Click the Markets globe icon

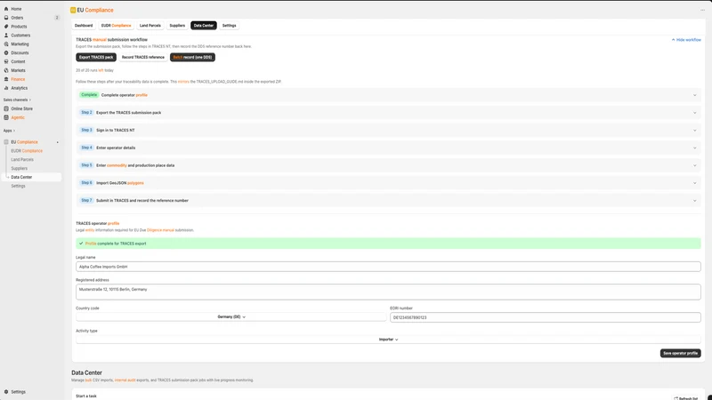tap(6, 70)
